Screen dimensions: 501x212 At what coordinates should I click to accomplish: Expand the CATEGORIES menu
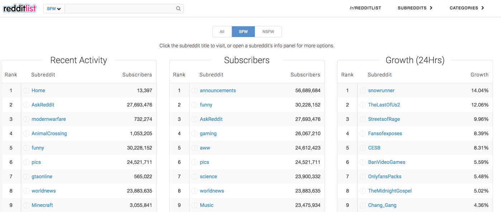[467, 8]
